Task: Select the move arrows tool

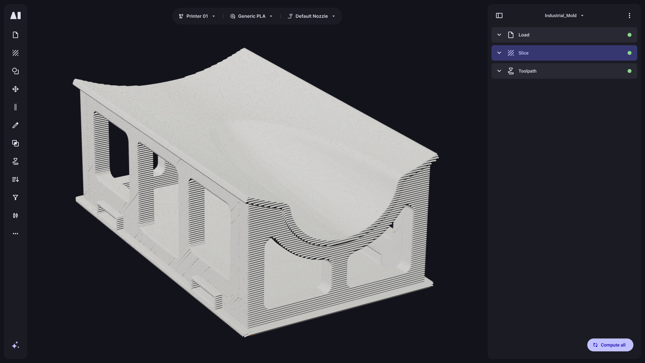Action: click(x=15, y=89)
